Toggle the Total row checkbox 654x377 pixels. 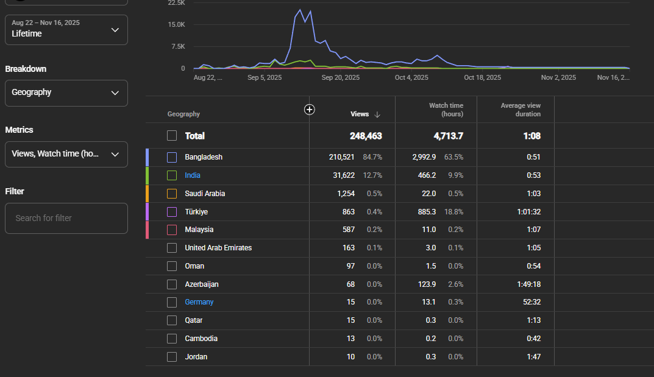[172, 136]
